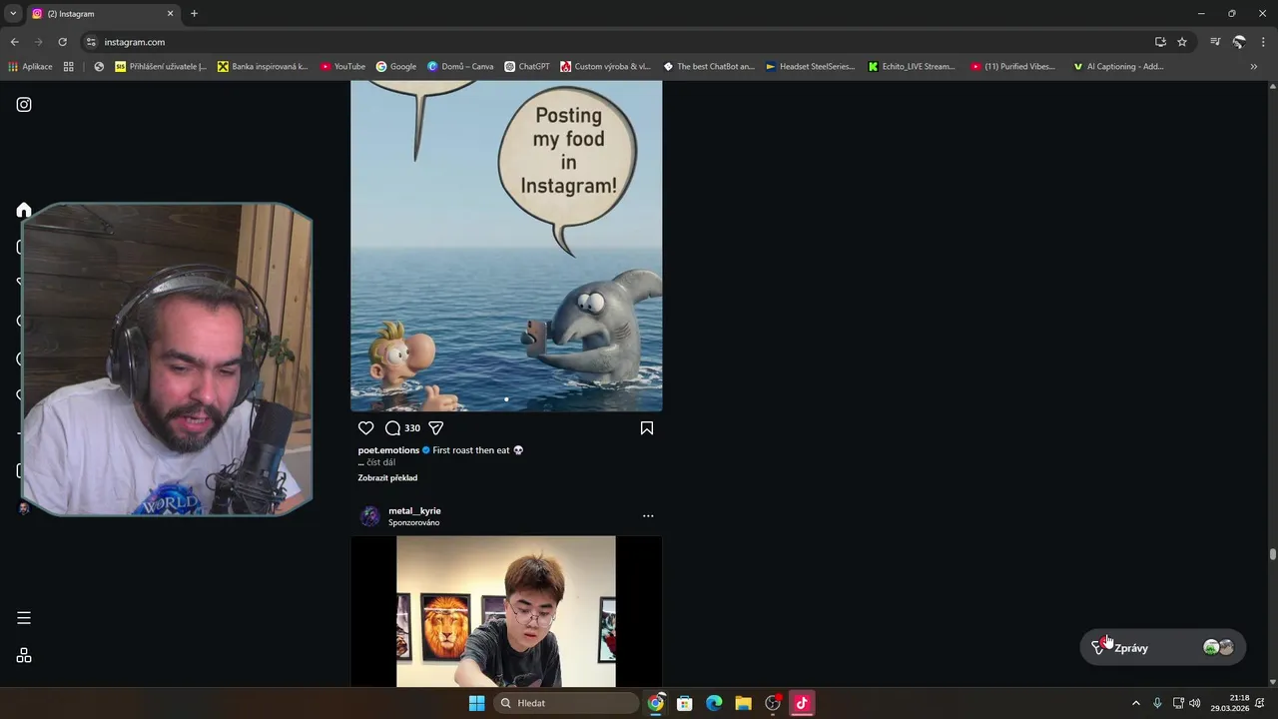The width and height of the screenshot is (1278, 719).
Task: Click the sponsored metal__kyrie video
Action: pyautogui.click(x=506, y=611)
